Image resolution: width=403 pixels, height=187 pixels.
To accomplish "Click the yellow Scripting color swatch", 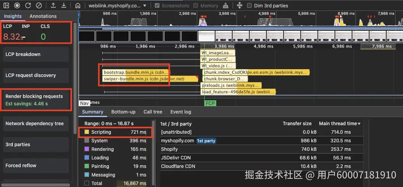I will [x=87, y=132].
